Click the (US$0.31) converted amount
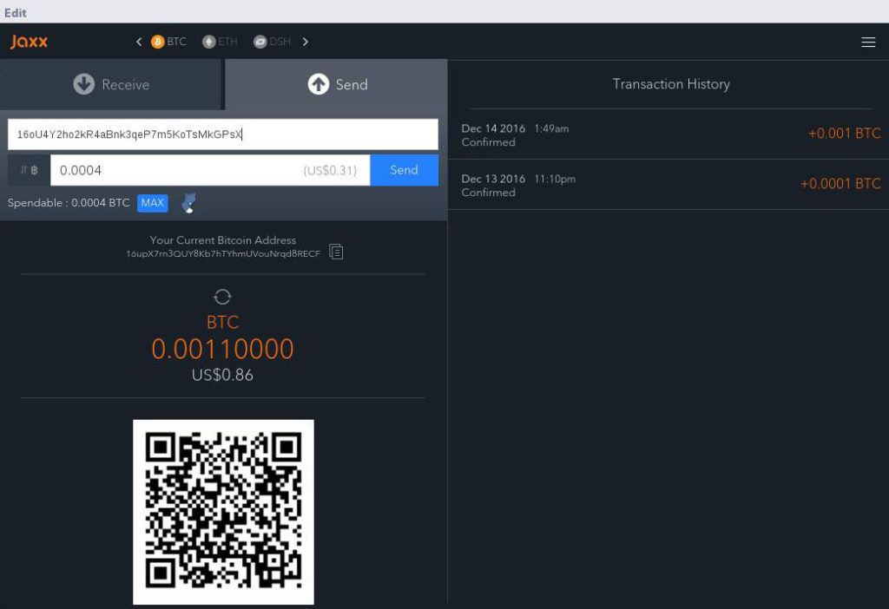The width and height of the screenshot is (889, 609). pos(330,171)
